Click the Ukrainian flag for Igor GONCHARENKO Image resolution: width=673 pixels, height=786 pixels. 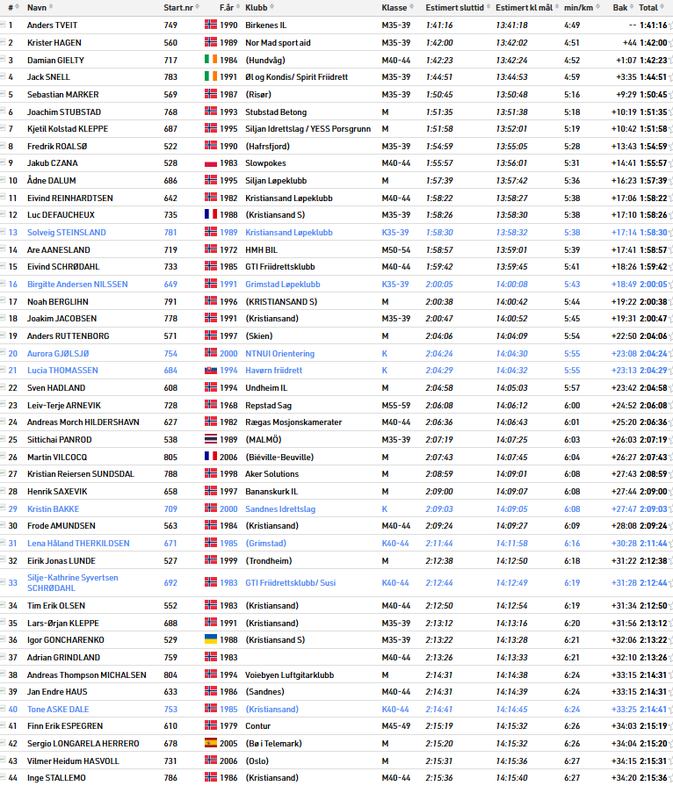pyautogui.click(x=211, y=639)
